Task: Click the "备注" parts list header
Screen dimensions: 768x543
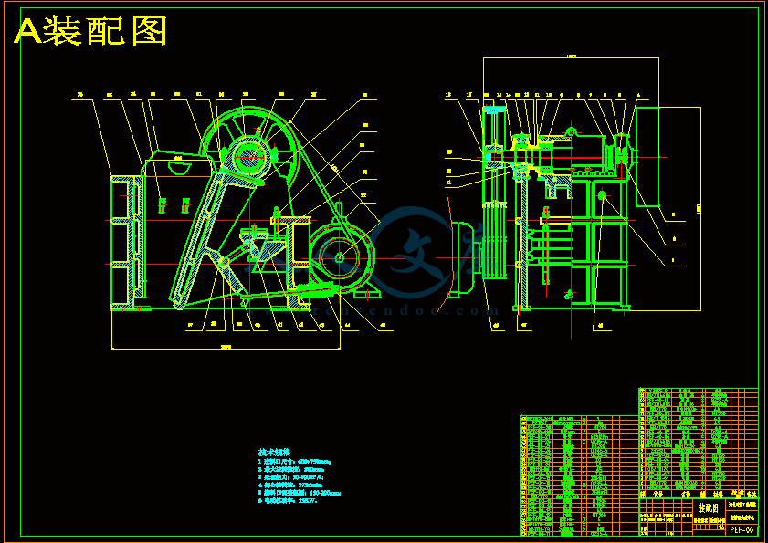Action: 752,495
